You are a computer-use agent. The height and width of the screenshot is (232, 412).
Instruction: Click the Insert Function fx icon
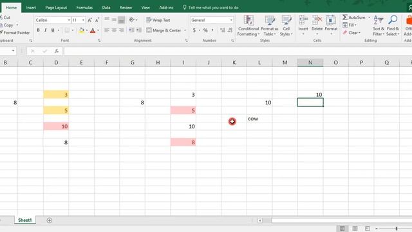[57, 51]
